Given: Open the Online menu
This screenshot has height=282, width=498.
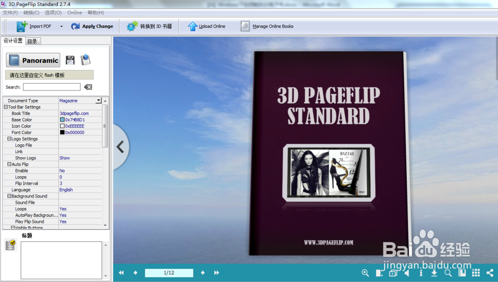Looking at the screenshot, I should (x=74, y=13).
